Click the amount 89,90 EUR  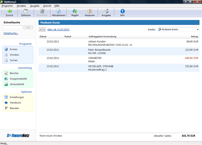coord(192,42)
